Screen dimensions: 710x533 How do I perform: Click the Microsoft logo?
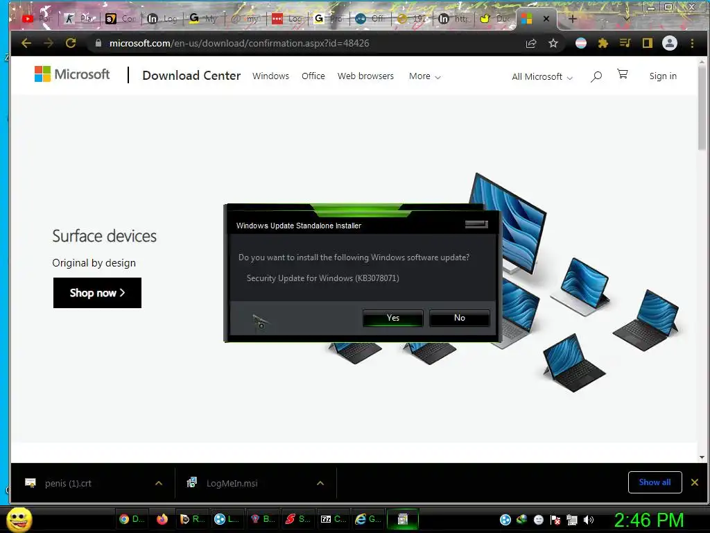[72, 74]
